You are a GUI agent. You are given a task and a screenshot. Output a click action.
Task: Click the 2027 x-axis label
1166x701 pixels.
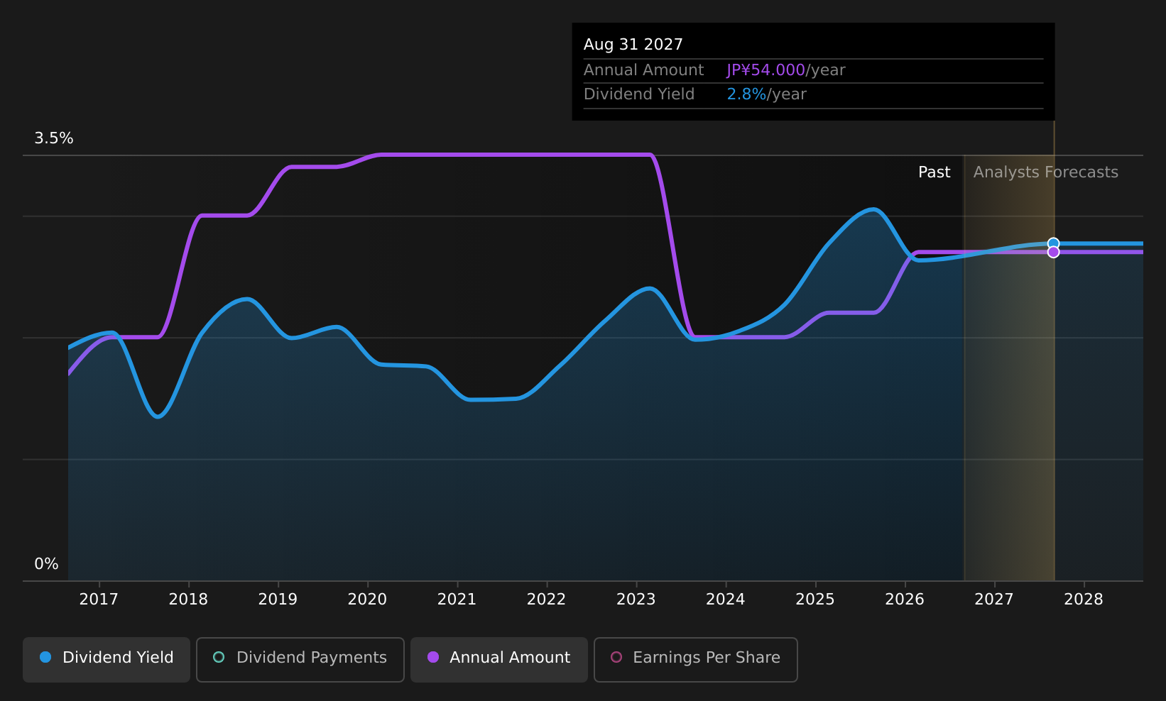click(994, 600)
